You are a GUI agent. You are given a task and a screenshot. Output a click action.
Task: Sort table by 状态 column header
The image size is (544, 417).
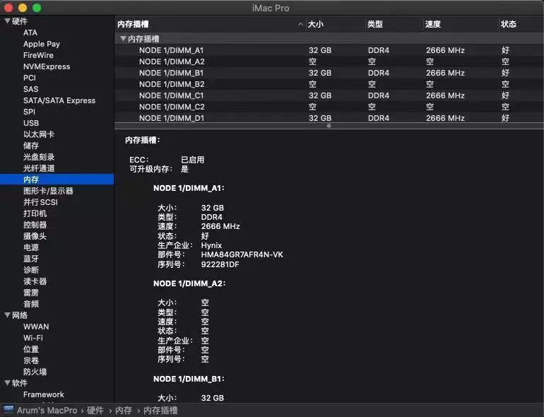pyautogui.click(x=508, y=24)
